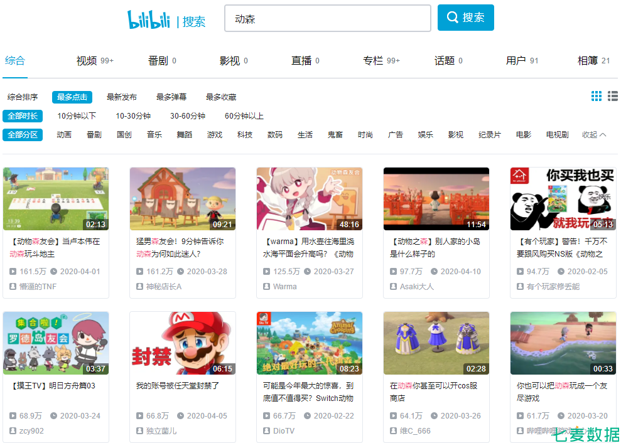Select 全部分区 category filter
Viewport: 621px width, 443px height.
click(x=23, y=135)
